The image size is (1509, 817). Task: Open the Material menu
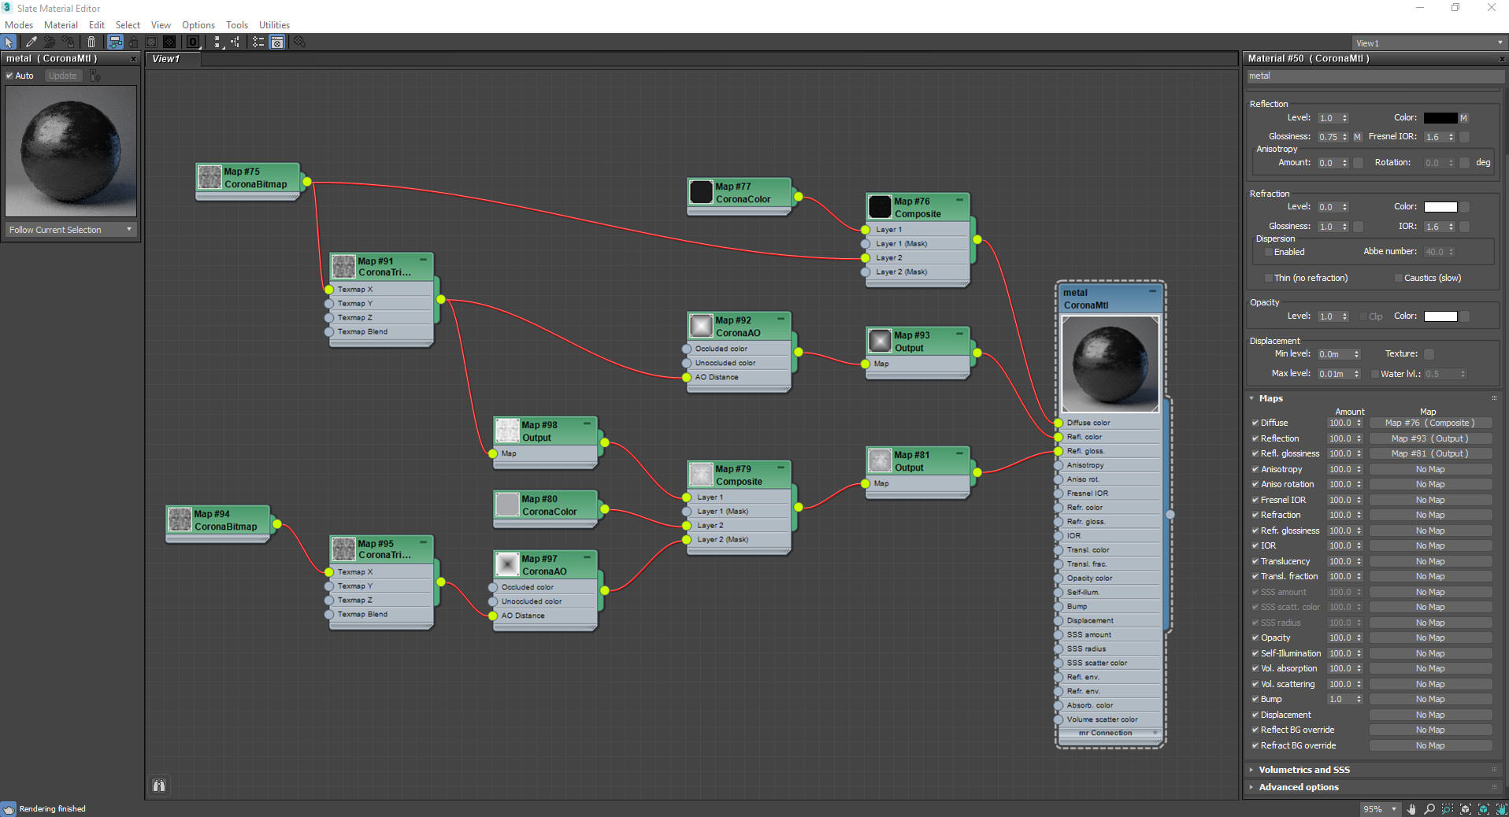point(61,25)
